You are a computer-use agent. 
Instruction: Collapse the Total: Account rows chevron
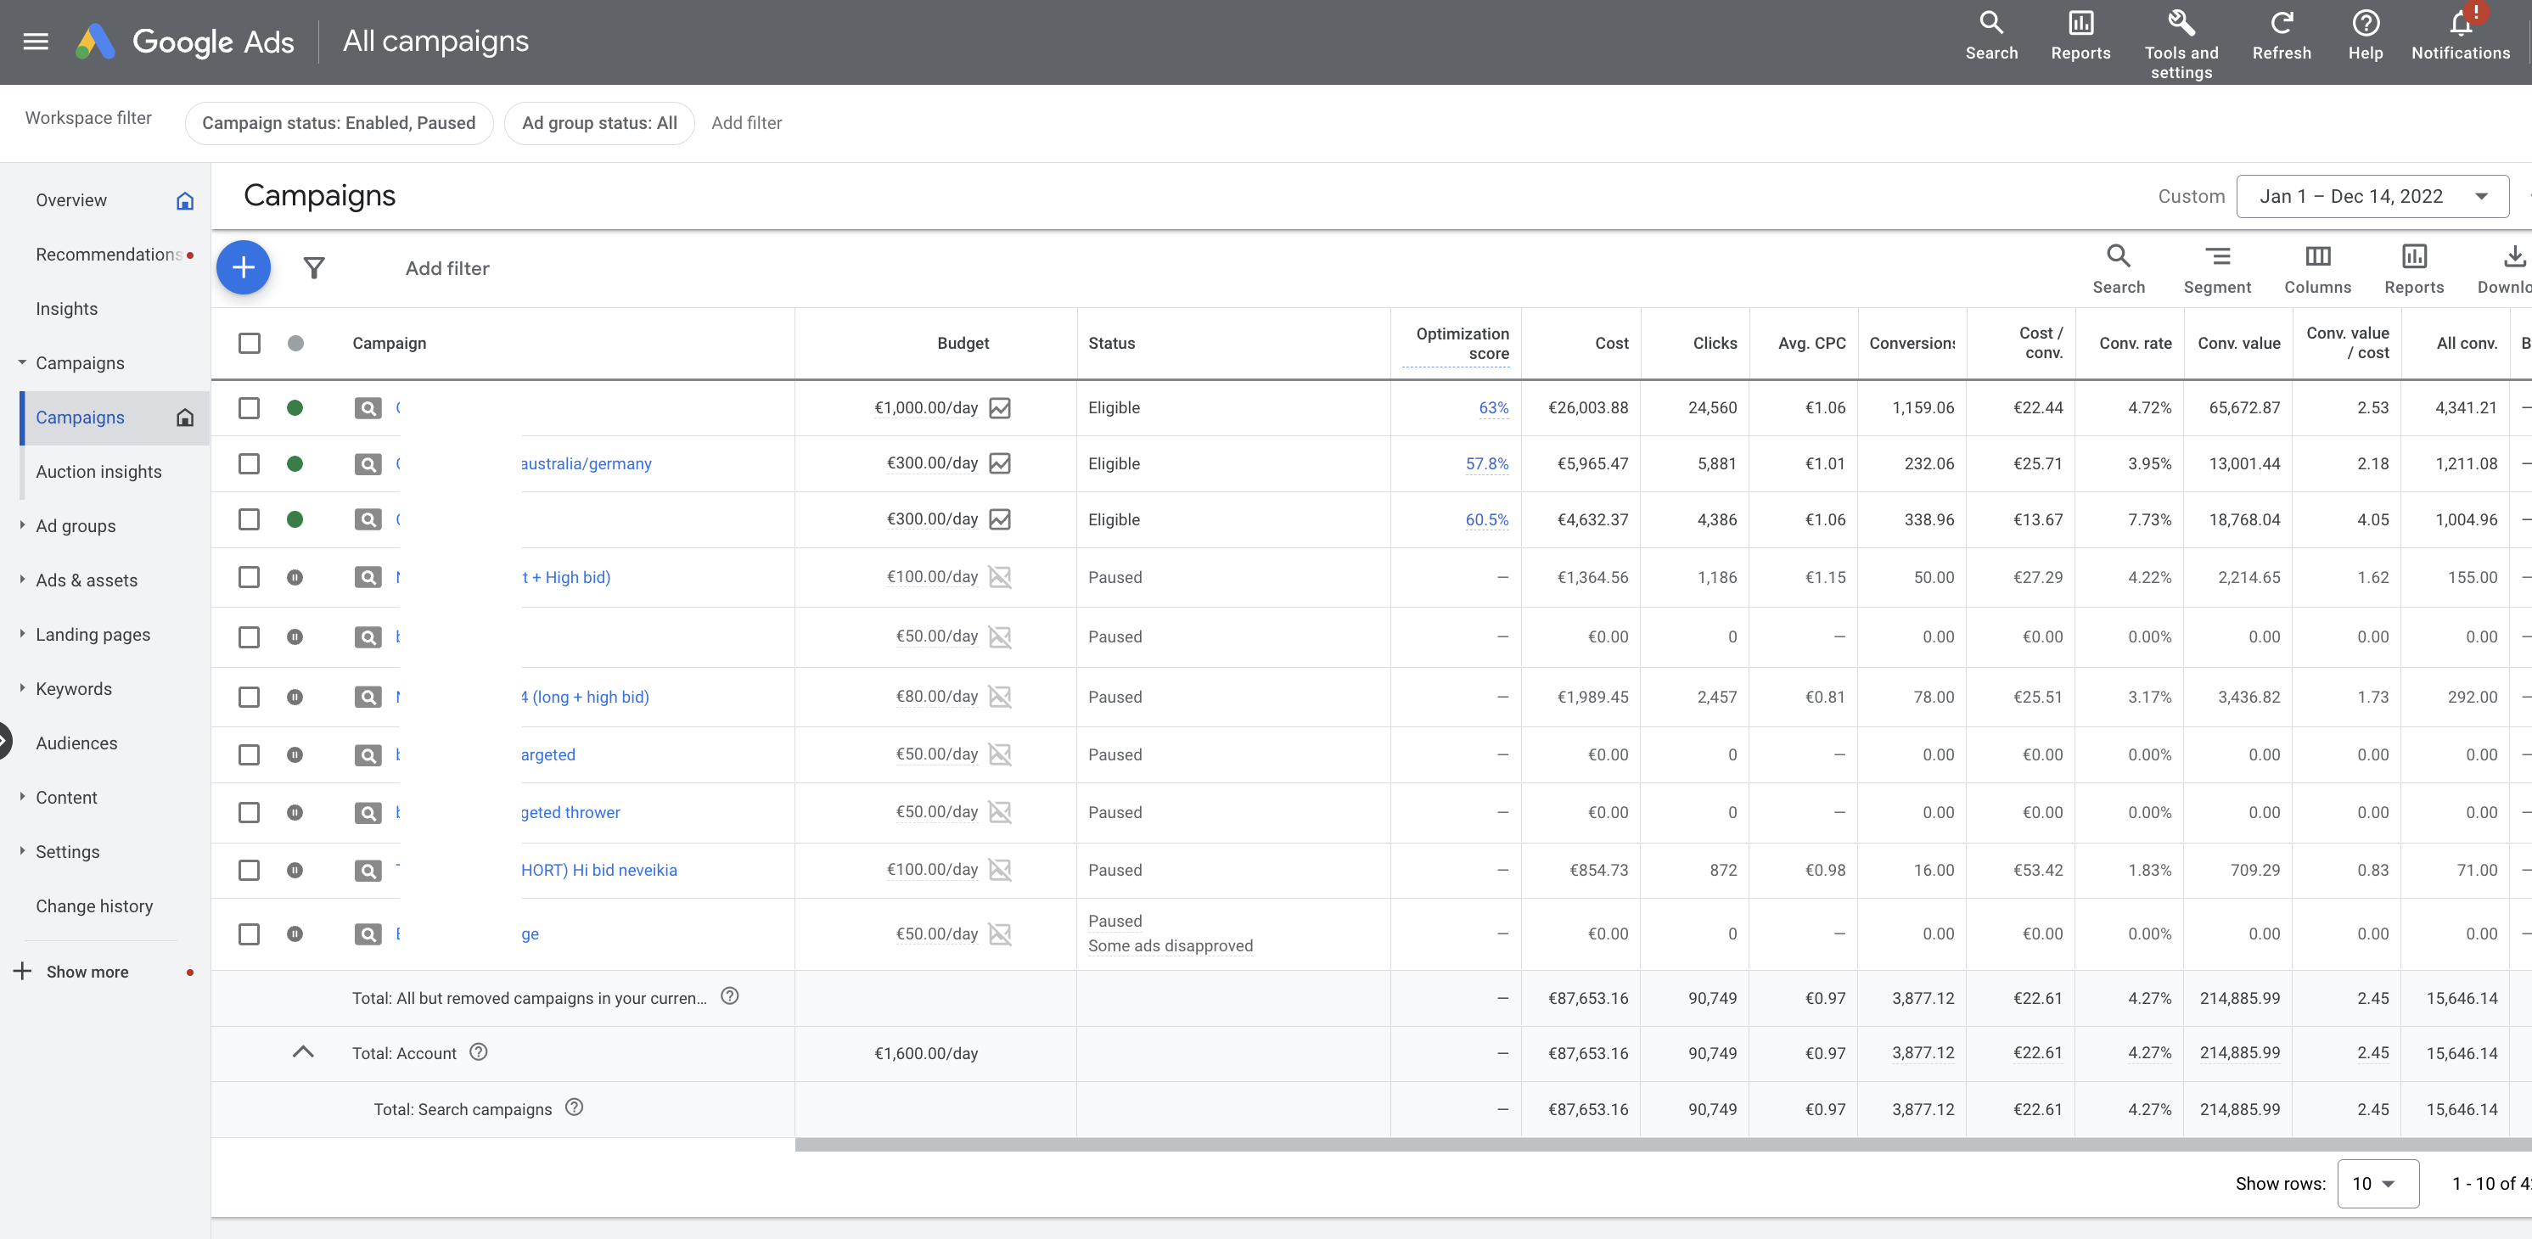pyautogui.click(x=303, y=1052)
